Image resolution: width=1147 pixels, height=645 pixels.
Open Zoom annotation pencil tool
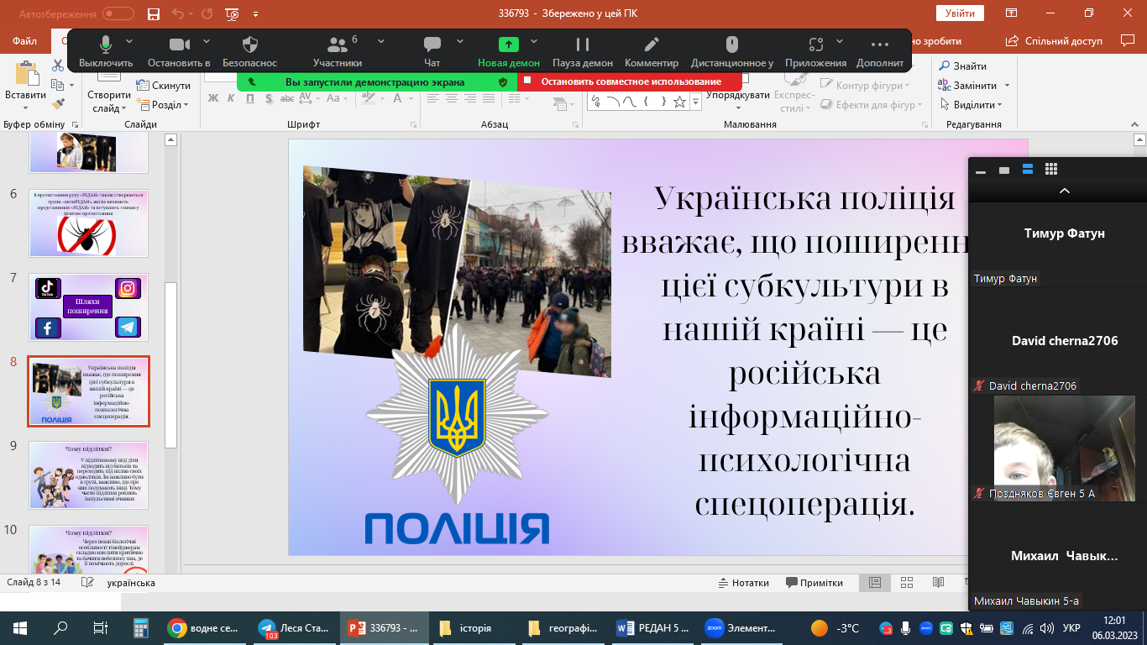[652, 52]
